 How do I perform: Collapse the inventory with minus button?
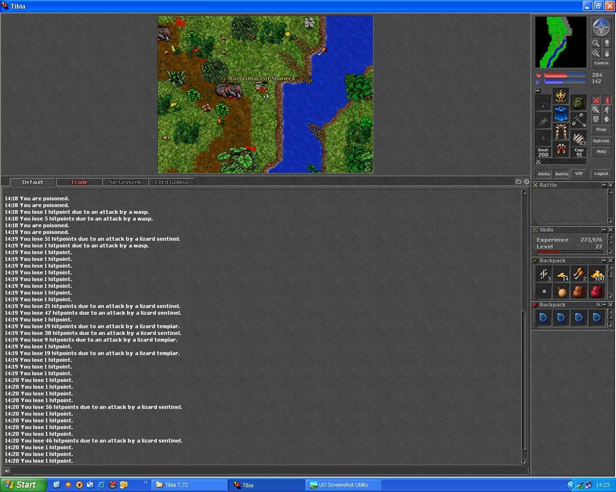[x=538, y=91]
